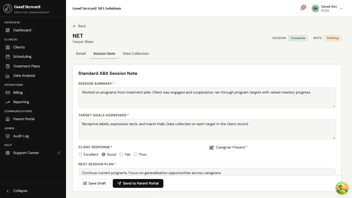Click the Billing card icon
Image resolution: width=352 pixels, height=198 pixels.
click(x=8, y=93)
